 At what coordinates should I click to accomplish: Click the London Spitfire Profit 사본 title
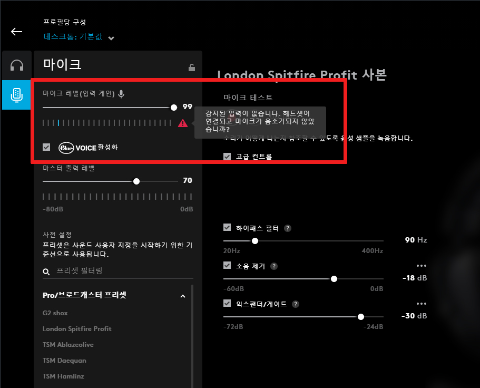click(302, 75)
